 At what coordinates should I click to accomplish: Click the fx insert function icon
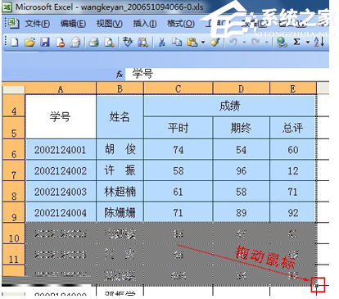click(x=120, y=74)
